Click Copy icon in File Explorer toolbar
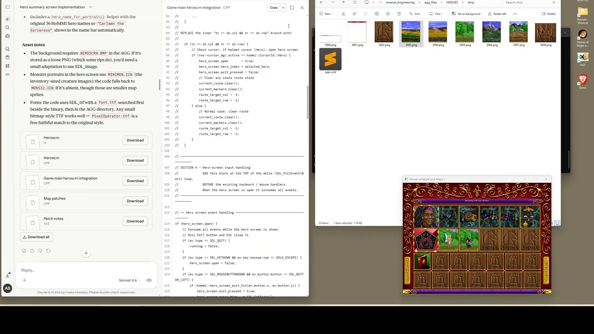The height and width of the screenshot is (334, 594). pos(355,14)
